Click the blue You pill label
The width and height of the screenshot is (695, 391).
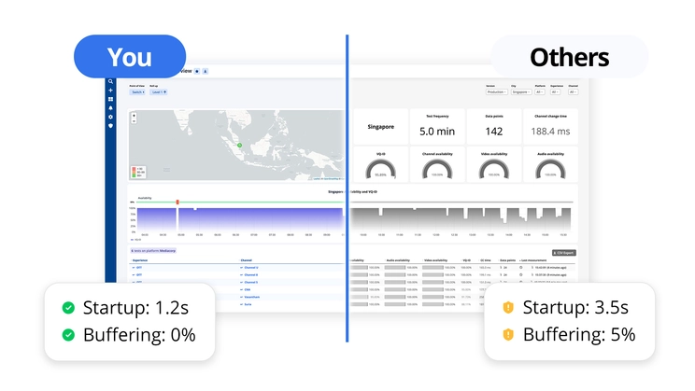click(x=130, y=57)
